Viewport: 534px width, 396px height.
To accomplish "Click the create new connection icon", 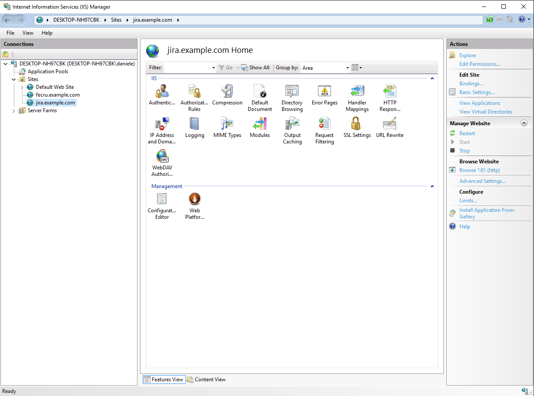I will (x=6, y=55).
